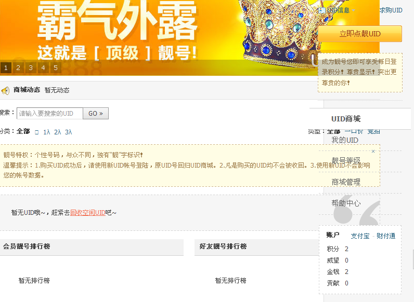The image size is (414, 302).
Task: Click the 暂无排行榜 text under 好友靓号排行榜
Action: [x=230, y=280]
